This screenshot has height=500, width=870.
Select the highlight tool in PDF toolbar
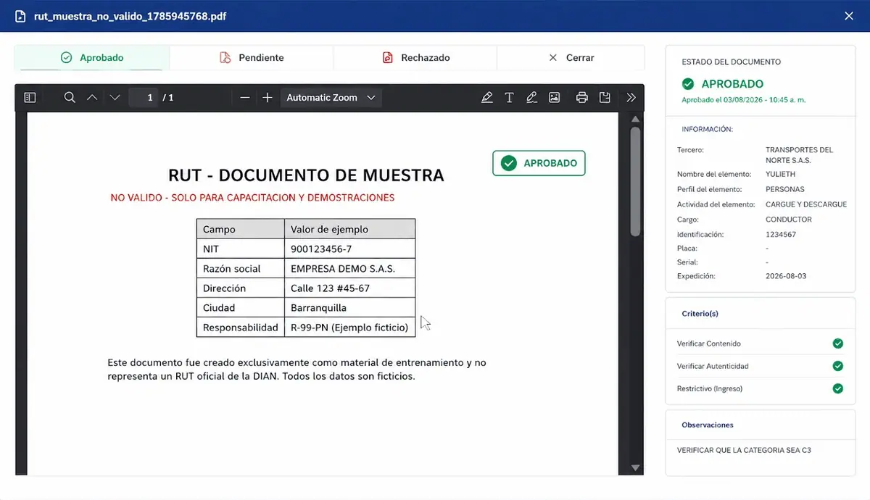[x=487, y=97]
